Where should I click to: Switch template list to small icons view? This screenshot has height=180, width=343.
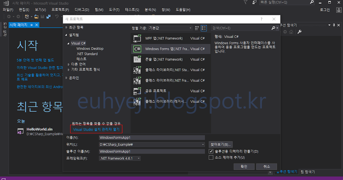tap(197, 28)
